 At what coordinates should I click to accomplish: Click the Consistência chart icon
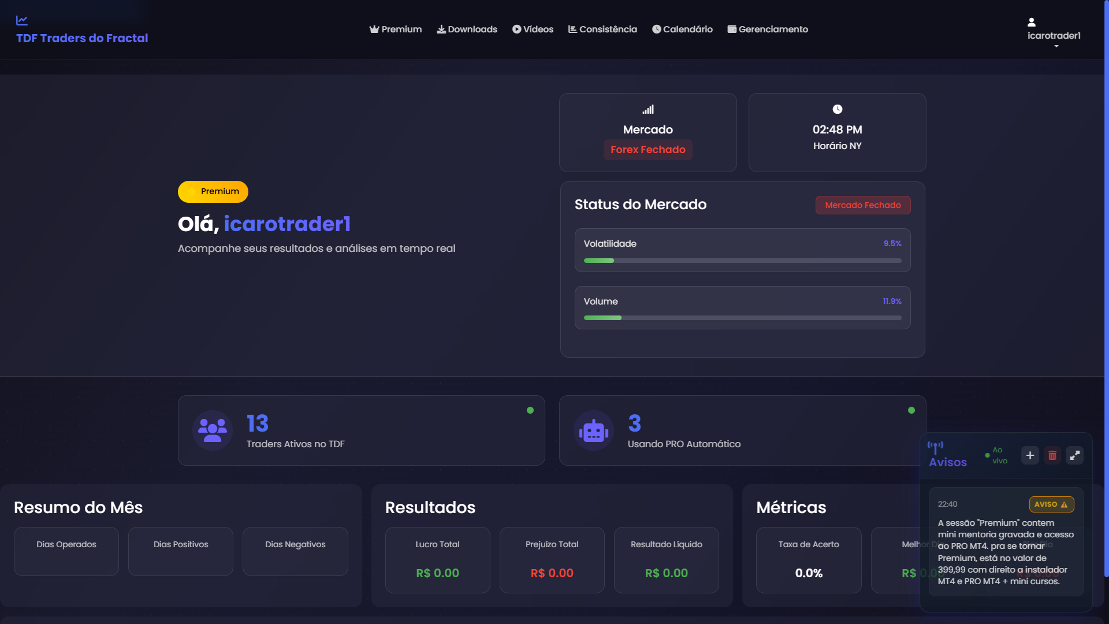(572, 29)
